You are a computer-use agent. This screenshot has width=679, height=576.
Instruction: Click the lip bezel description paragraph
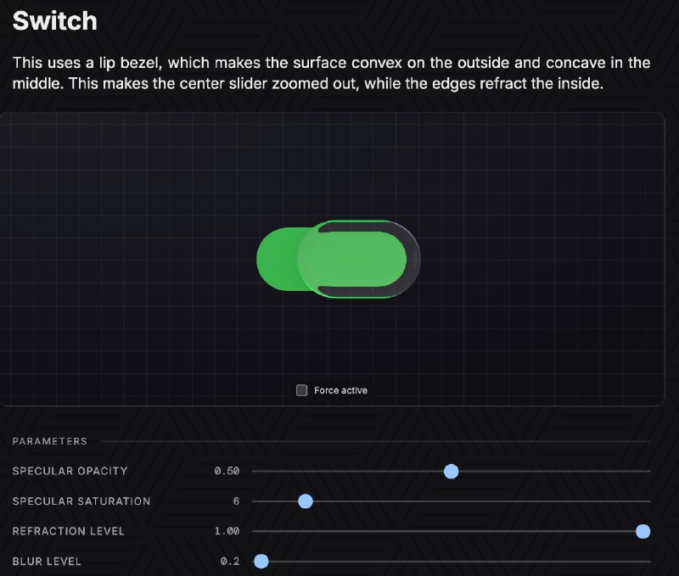[331, 73]
